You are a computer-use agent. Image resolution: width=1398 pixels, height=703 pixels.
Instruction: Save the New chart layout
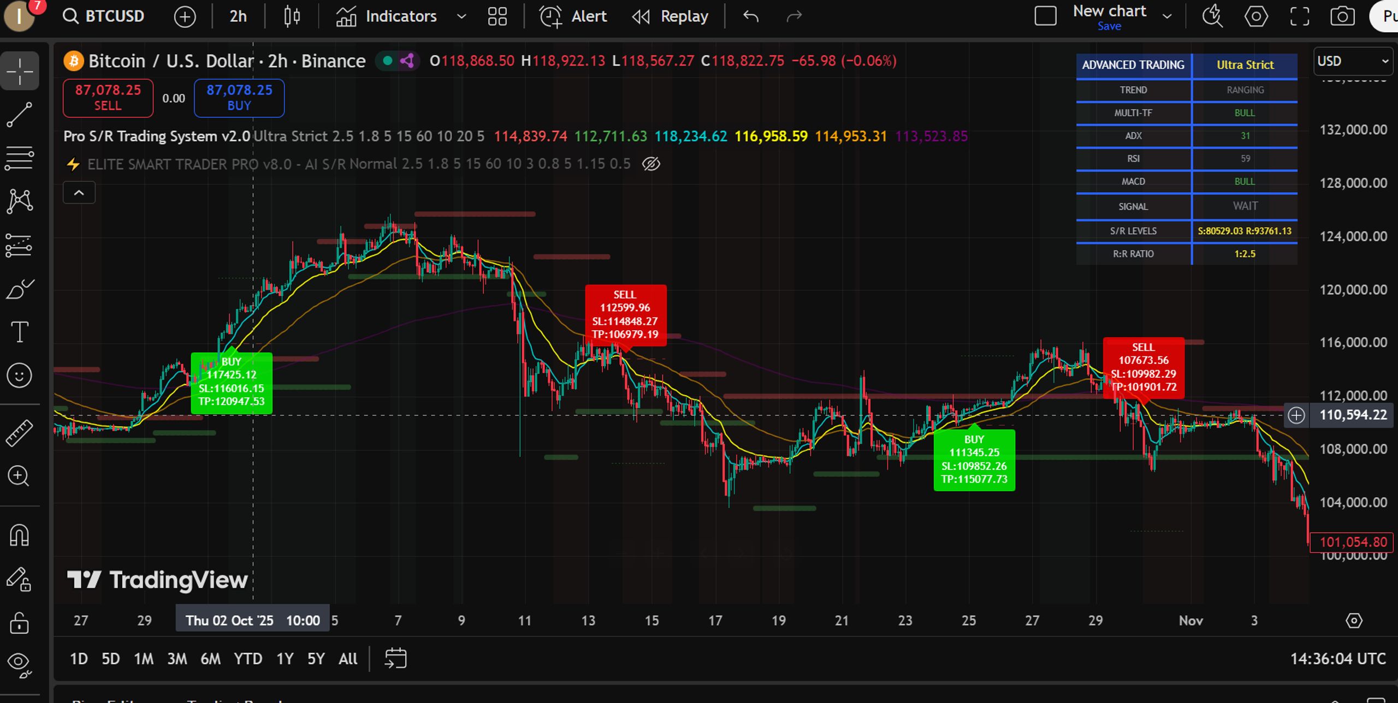(1109, 26)
